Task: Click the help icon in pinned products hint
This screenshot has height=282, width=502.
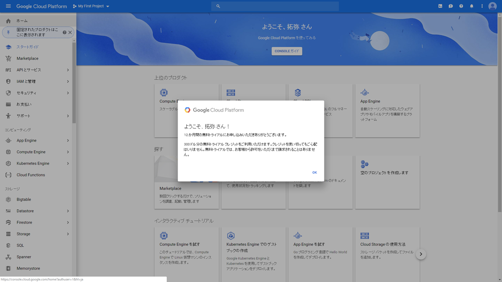Action: (x=65, y=32)
